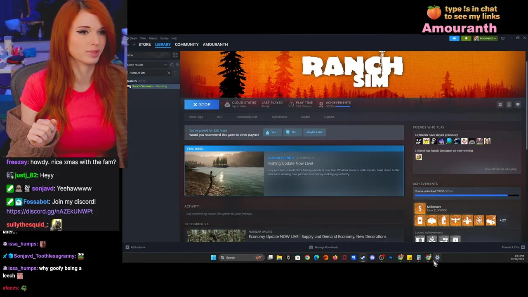Open the unlocked achievements progress bar
Image resolution: width=528 pixels, height=297 pixels.
467,196
